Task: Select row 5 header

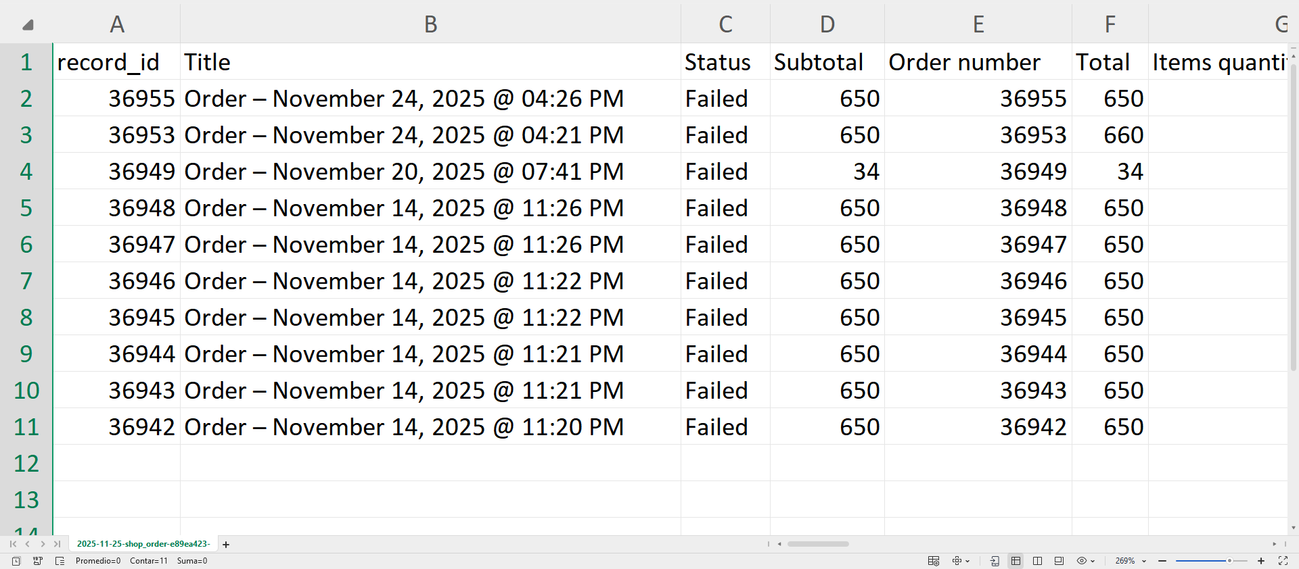Action: pos(26,208)
